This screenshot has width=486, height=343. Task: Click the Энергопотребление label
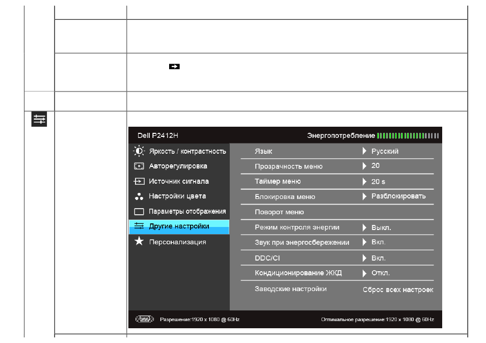pyautogui.click(x=341, y=135)
